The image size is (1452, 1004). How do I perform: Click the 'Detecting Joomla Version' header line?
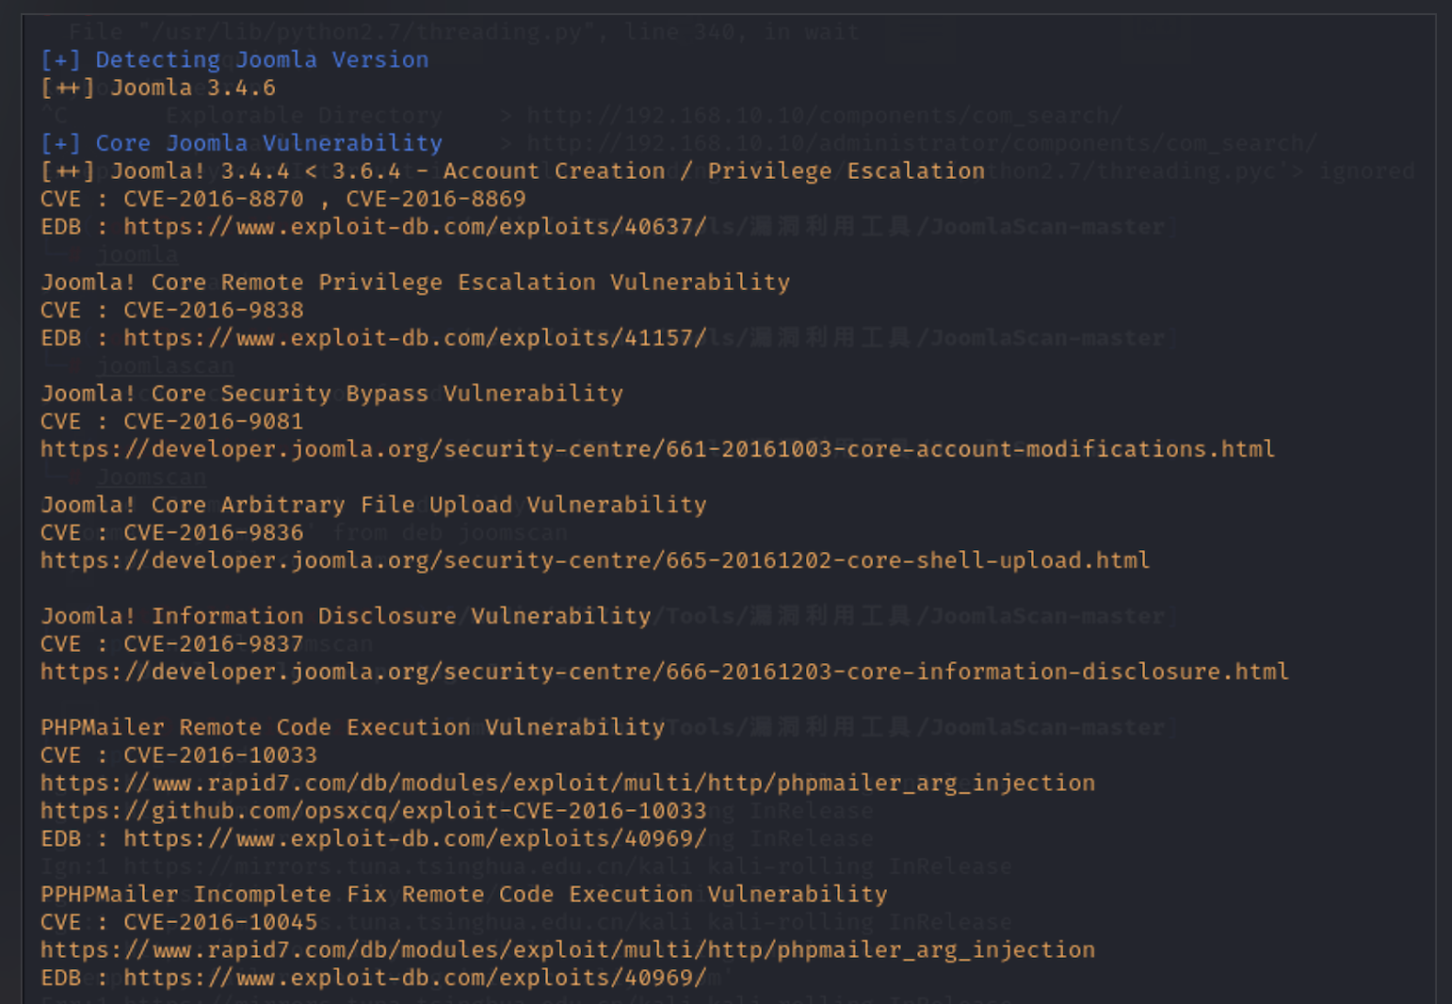point(234,59)
